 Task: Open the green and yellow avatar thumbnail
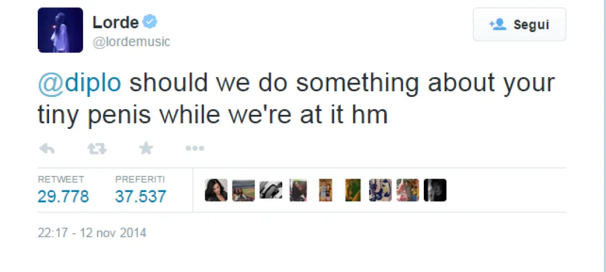click(x=353, y=190)
